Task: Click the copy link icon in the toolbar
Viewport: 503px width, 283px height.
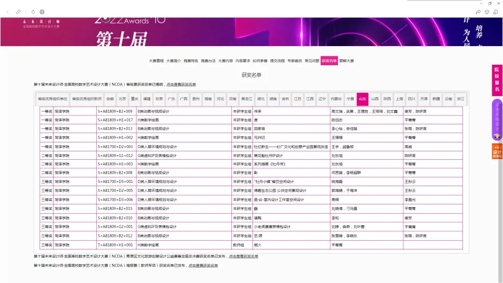Action: tap(18, 12)
